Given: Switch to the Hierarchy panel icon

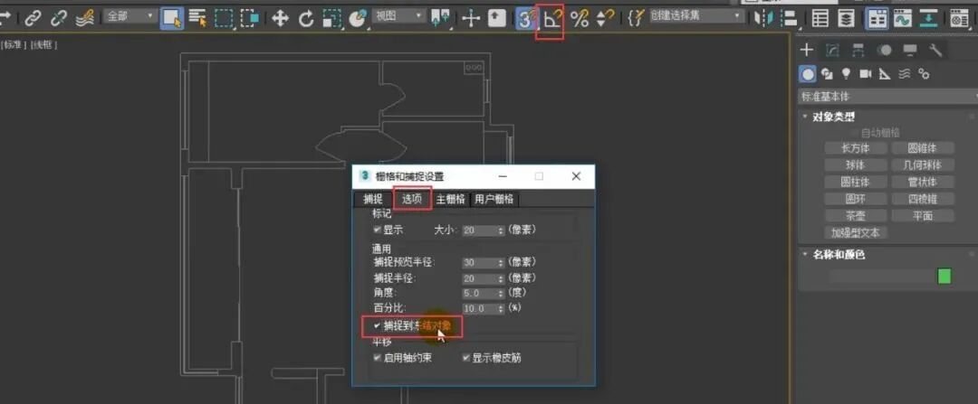Looking at the screenshot, I should click(x=858, y=50).
